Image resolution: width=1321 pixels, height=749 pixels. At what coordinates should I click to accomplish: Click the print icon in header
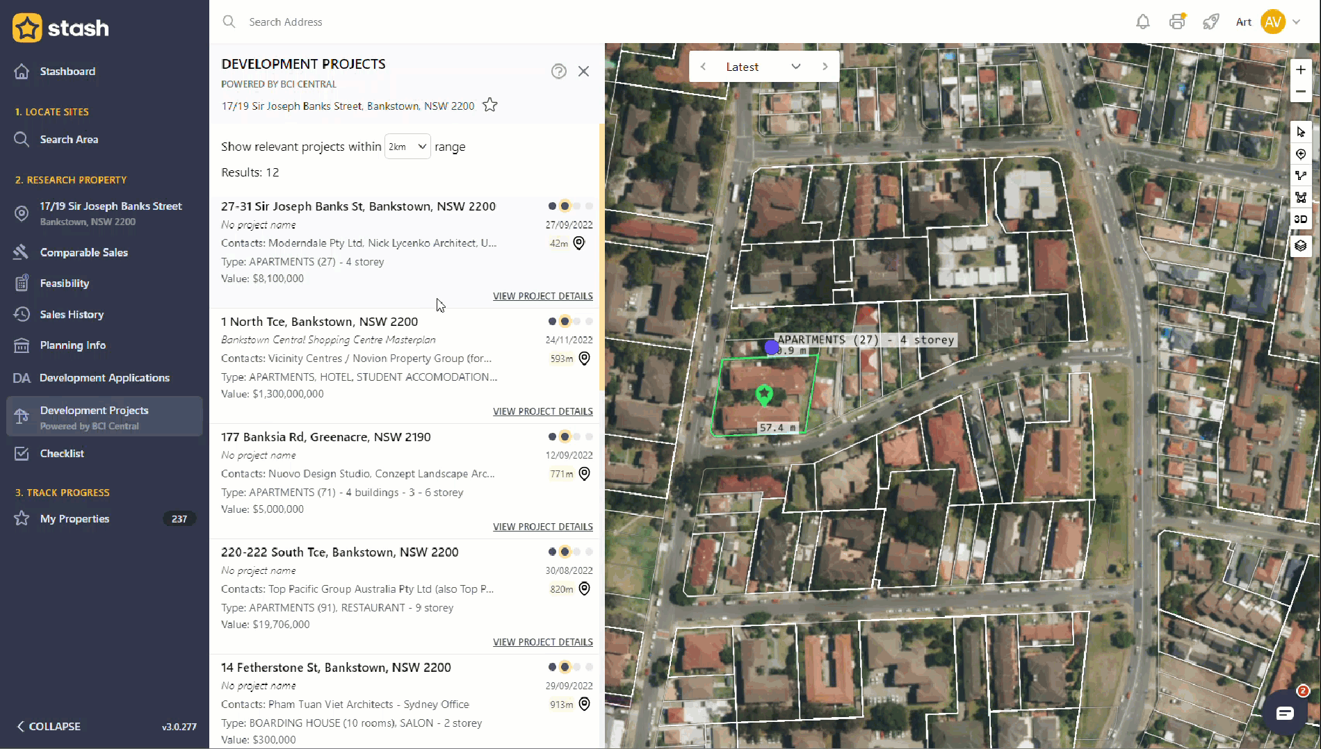(1177, 22)
